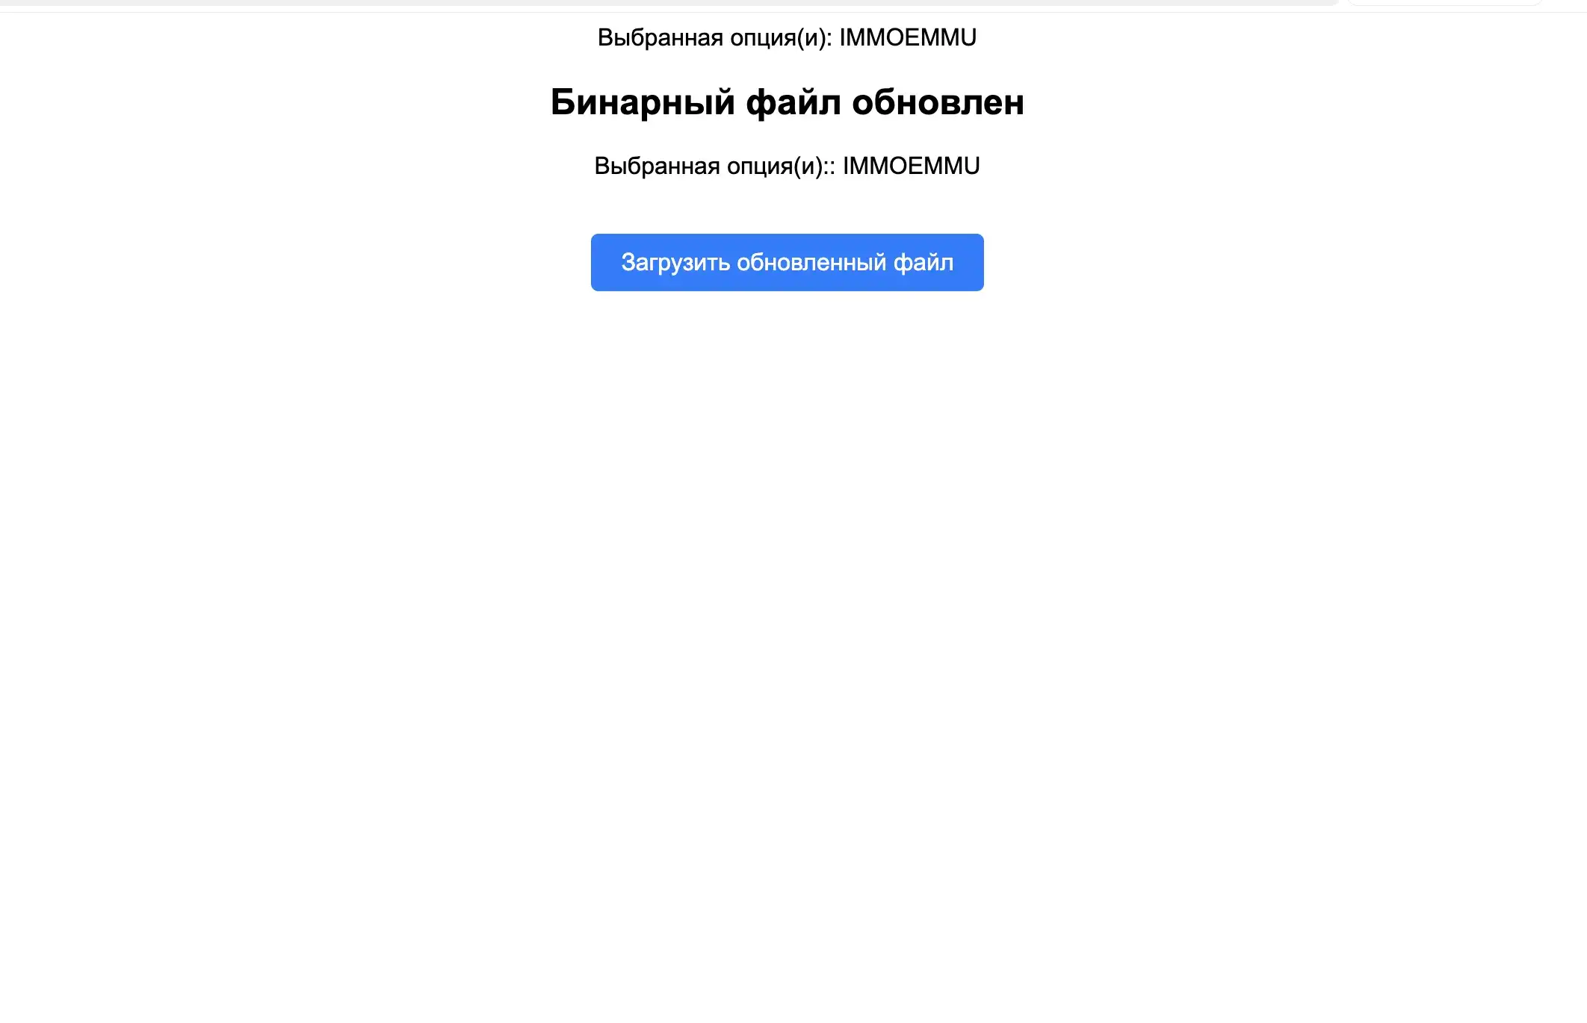Viewport: 1587px width, 1023px height.
Task: Click the right edge of the blue download button
Action: (x=977, y=262)
